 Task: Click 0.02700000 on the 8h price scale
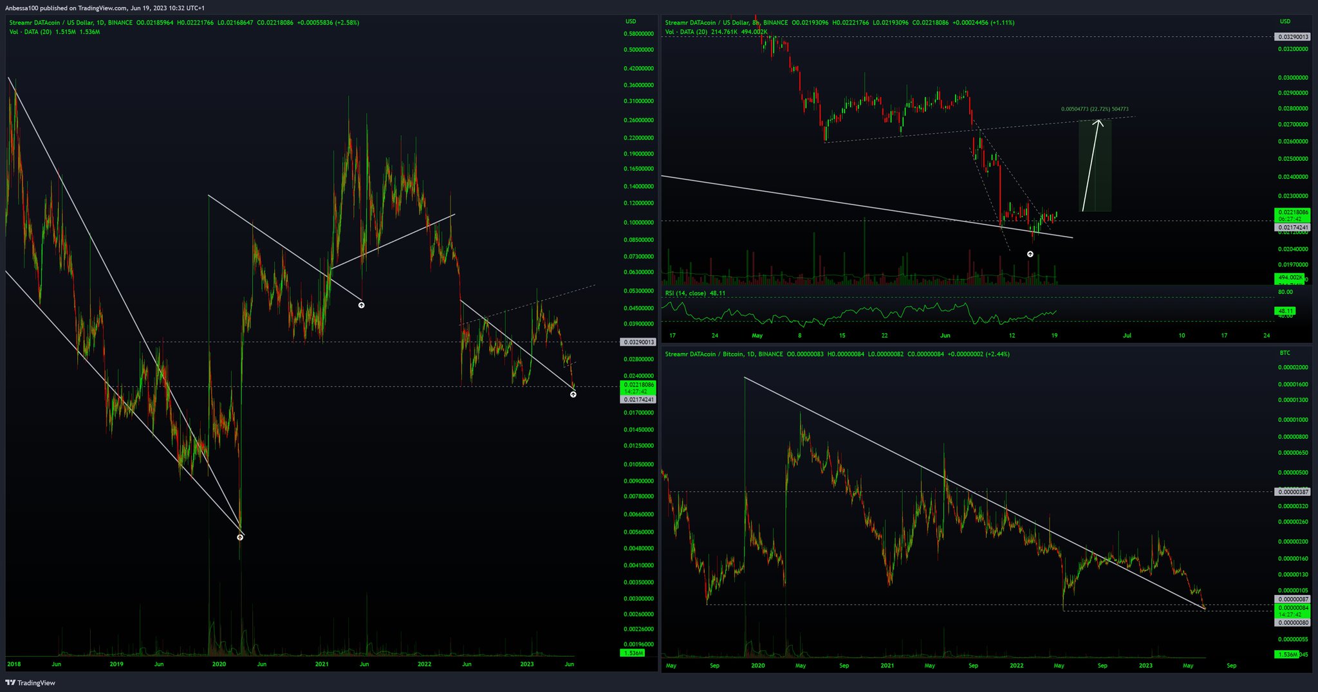(1293, 125)
